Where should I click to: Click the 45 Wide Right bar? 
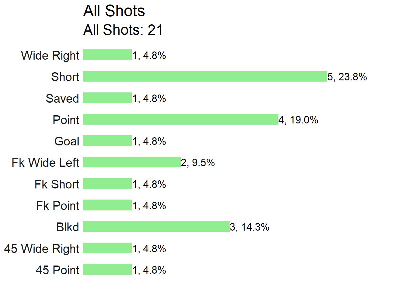click(108, 248)
